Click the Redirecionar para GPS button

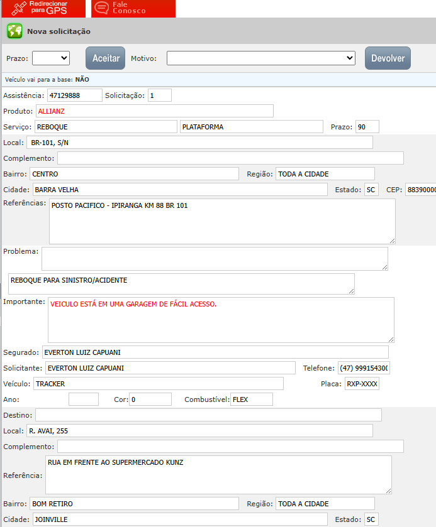43,8
